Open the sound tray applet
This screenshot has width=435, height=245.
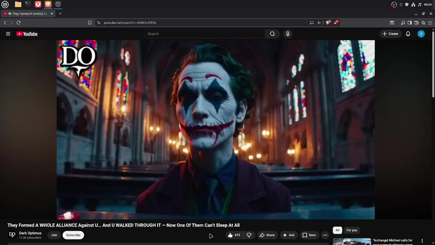click(x=420, y=4)
